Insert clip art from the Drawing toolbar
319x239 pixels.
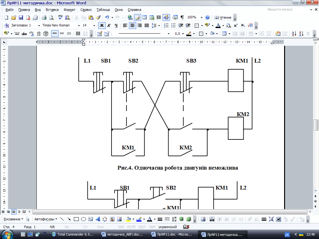coord(112,219)
